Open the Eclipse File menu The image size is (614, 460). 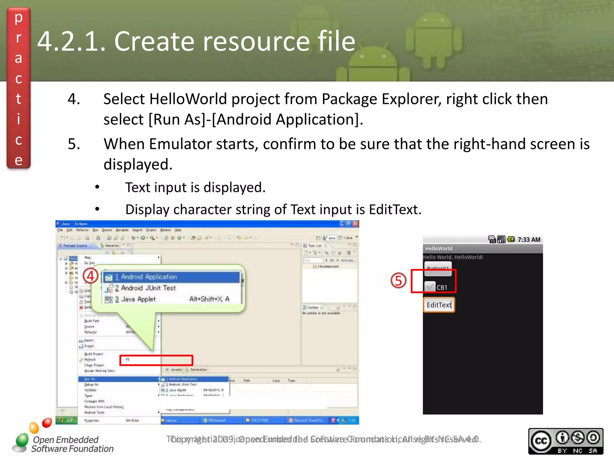coord(60,230)
